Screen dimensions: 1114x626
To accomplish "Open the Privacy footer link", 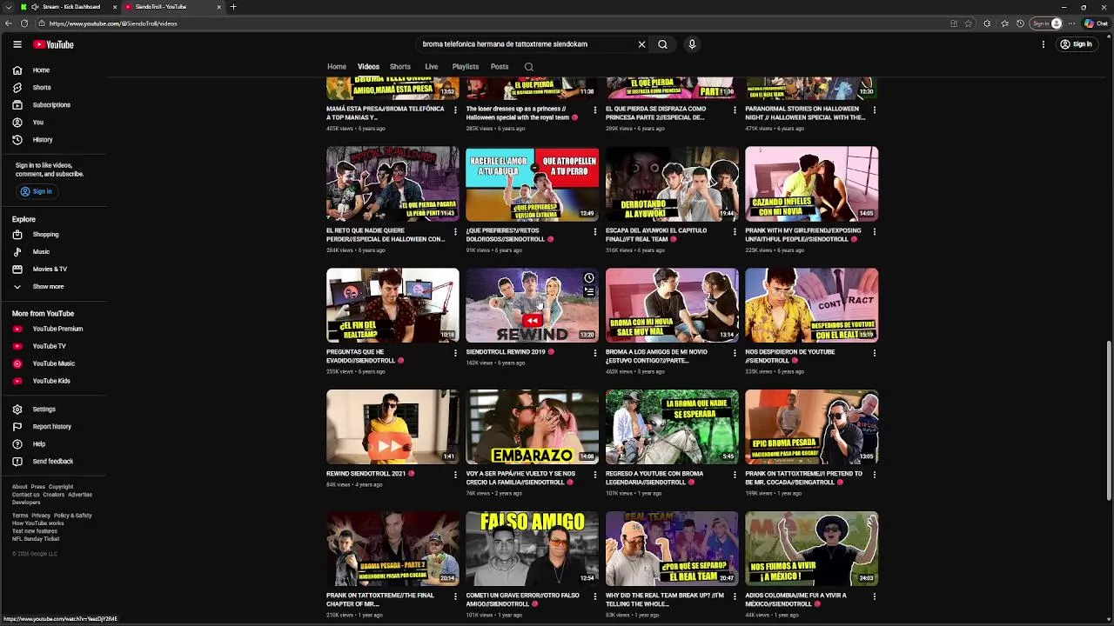I will 41,516.
